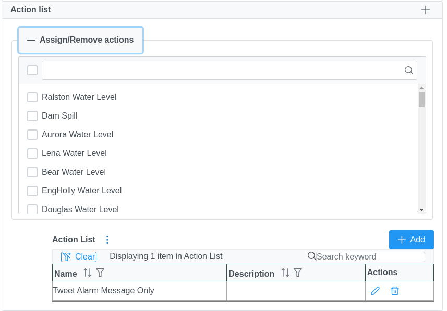Open the three-dot menu beside Action List
Image resolution: width=447 pixels, height=311 pixels.
(x=107, y=240)
